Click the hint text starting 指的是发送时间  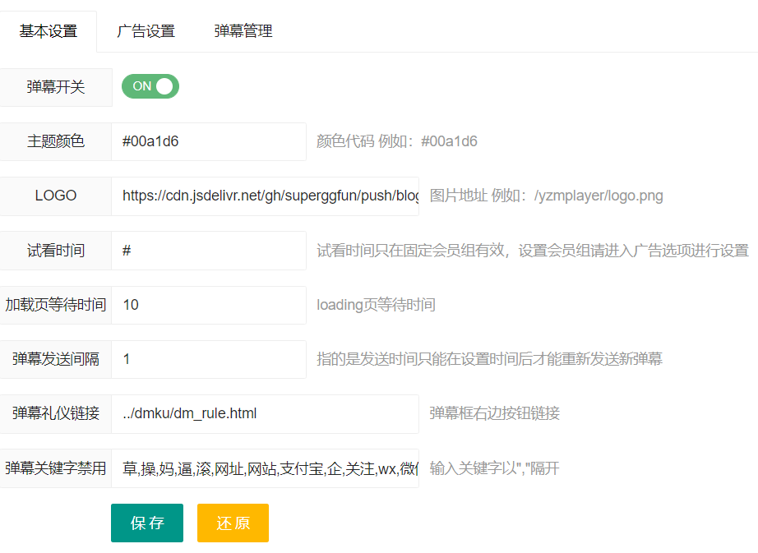[489, 359]
